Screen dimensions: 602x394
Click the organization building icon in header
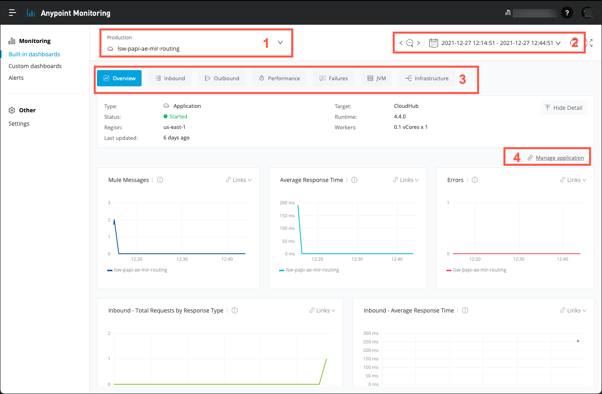(x=507, y=13)
